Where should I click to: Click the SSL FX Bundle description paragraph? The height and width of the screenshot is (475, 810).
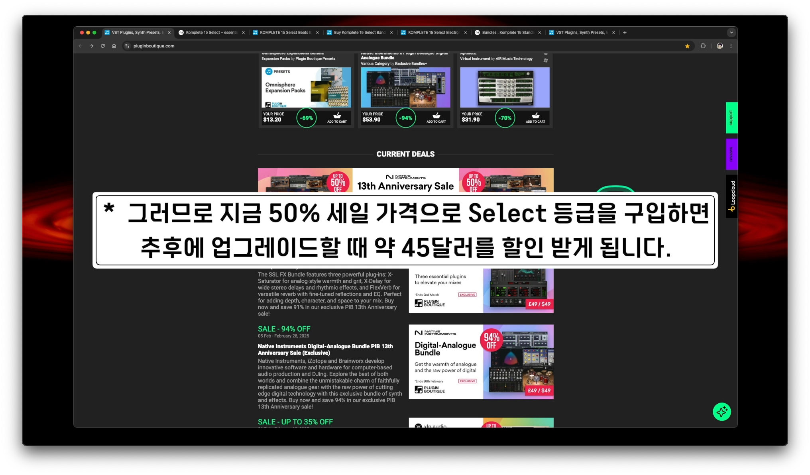click(330, 294)
